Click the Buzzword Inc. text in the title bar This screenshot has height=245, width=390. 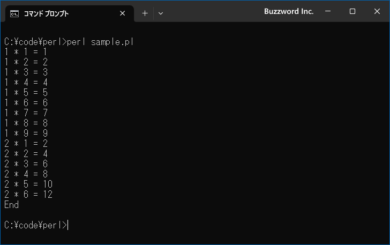[289, 11]
